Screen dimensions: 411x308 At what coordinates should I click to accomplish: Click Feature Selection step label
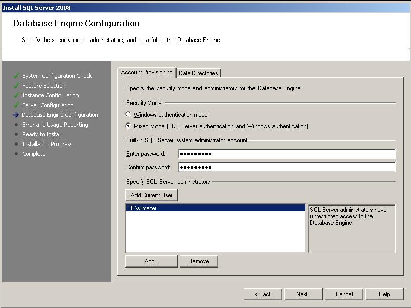[44, 86]
